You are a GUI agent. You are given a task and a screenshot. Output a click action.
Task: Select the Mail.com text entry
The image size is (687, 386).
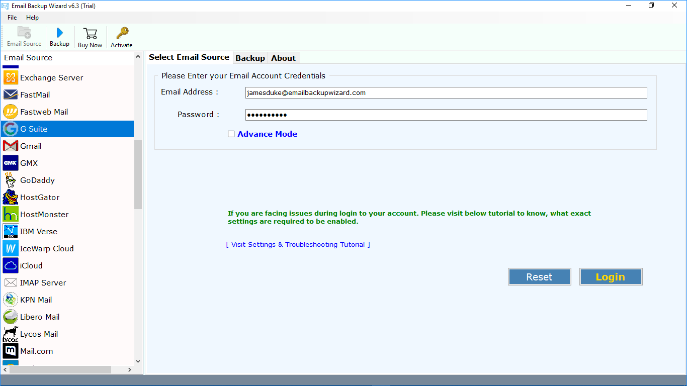tap(36, 351)
